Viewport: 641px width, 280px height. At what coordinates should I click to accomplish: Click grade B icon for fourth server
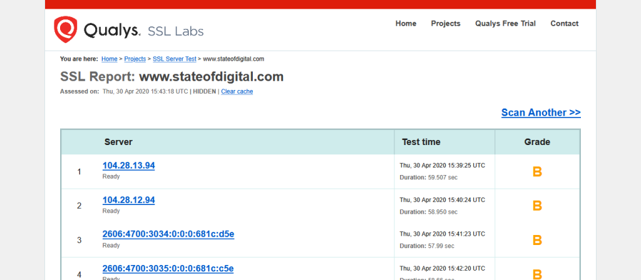pos(536,274)
